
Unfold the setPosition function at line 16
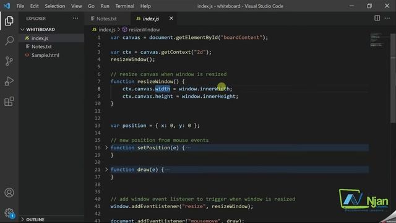(106, 147)
